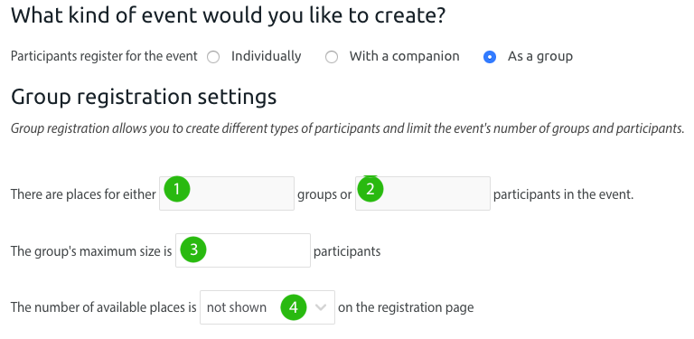The width and height of the screenshot is (694, 339).
Task: Expand the chevron arrow beside 'not shown'
Action: click(x=321, y=307)
